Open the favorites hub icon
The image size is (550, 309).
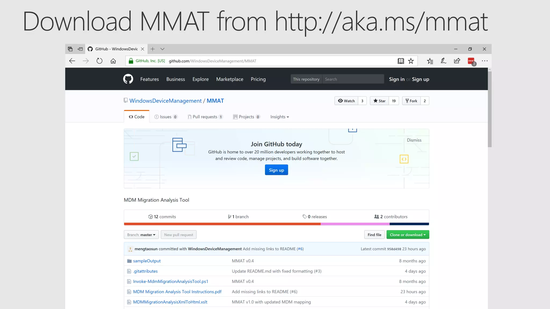pos(430,61)
